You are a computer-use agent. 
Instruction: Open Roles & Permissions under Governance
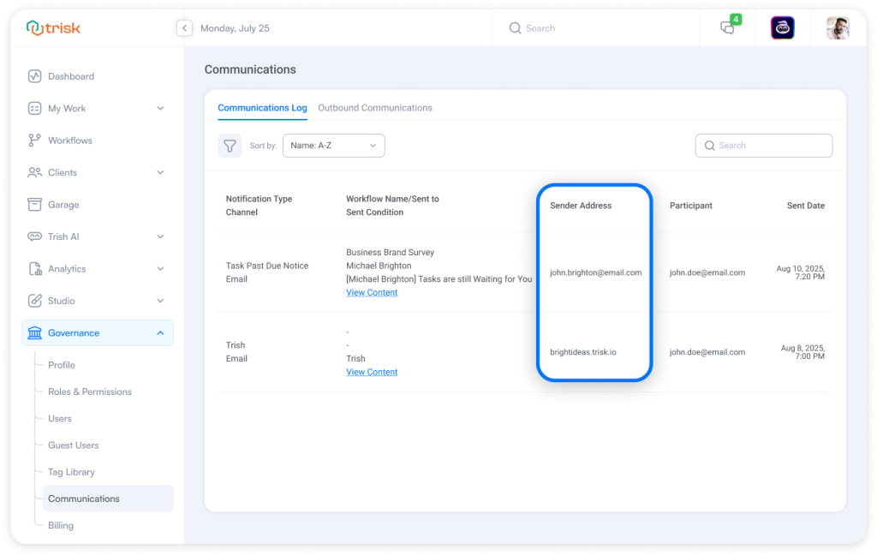tap(89, 392)
